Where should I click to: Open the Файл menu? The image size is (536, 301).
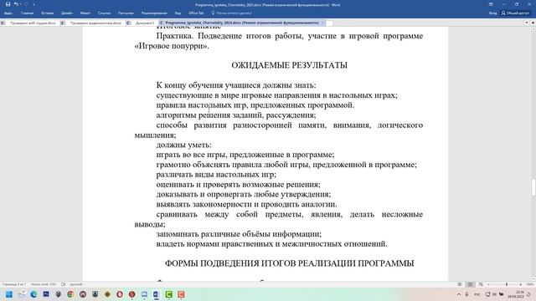click(x=8, y=13)
